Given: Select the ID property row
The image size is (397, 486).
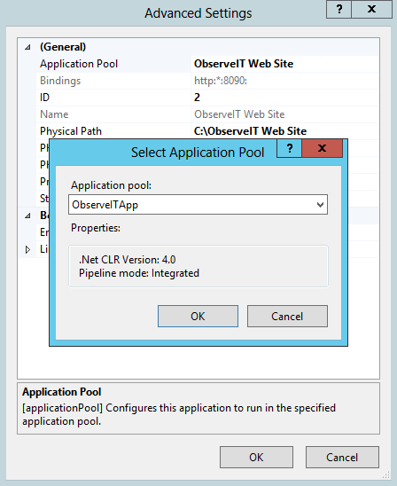Looking at the screenshot, I should coord(207,98).
